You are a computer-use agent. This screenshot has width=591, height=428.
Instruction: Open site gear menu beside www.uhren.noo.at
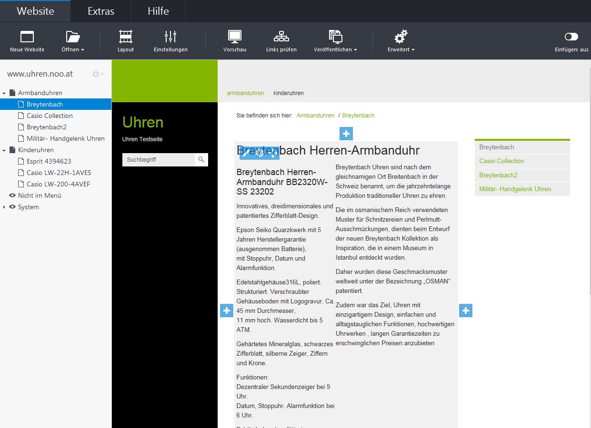pyautogui.click(x=98, y=74)
